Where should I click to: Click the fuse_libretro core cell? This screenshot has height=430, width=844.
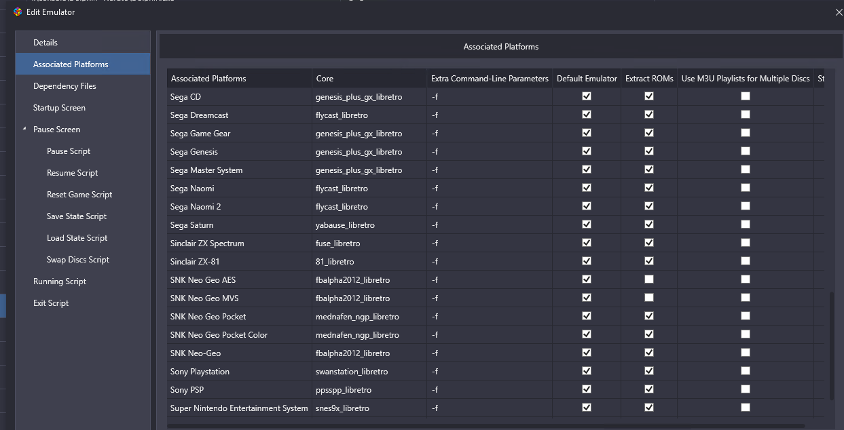coord(369,243)
